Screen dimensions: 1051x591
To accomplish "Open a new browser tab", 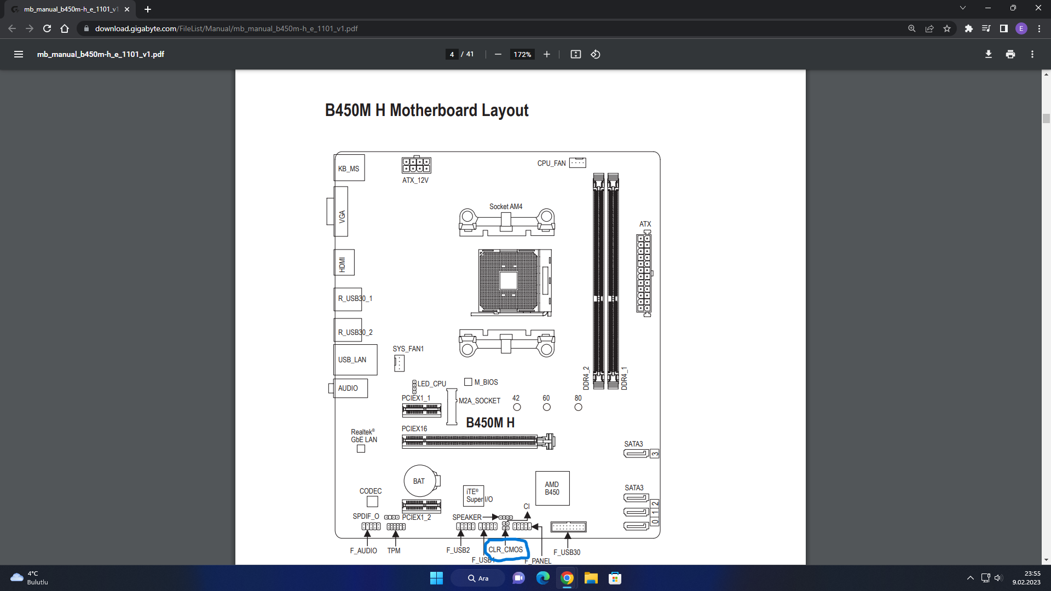I will 148,9.
